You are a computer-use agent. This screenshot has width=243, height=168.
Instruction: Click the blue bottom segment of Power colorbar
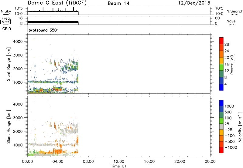pos(221,87)
